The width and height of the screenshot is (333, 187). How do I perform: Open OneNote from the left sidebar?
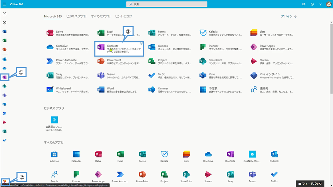tap(4, 77)
